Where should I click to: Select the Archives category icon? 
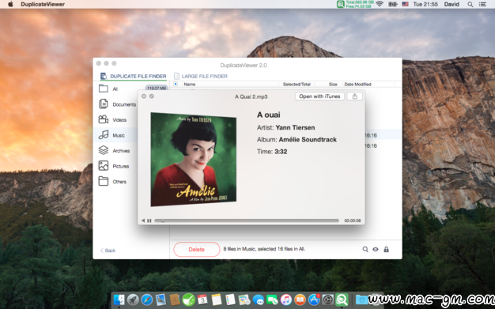point(104,150)
